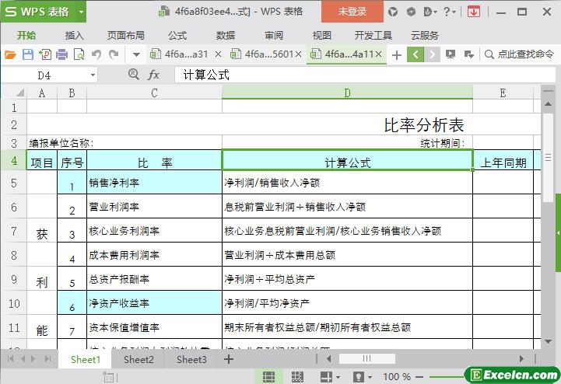Click the formula bar showing 计算公式
The image size is (561, 384).
(x=365, y=75)
